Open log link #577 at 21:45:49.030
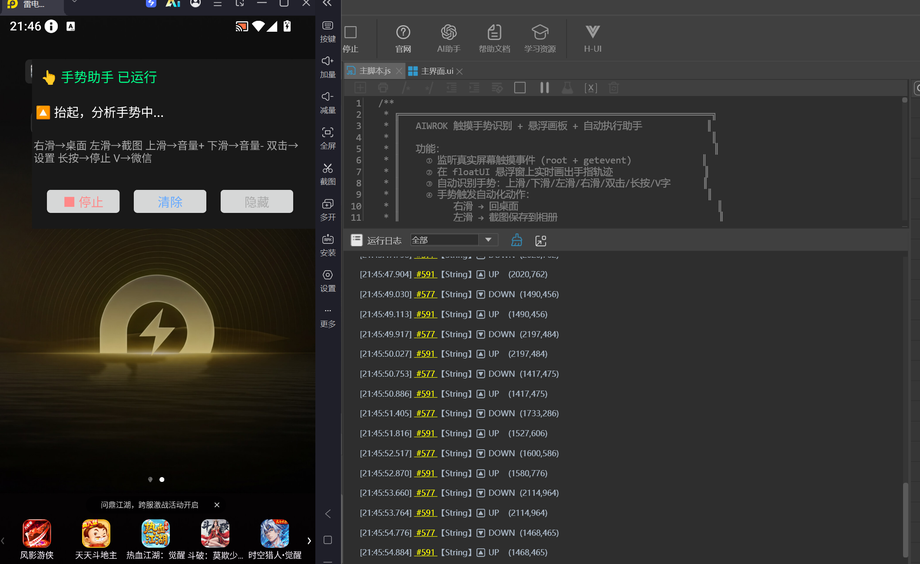 426,294
